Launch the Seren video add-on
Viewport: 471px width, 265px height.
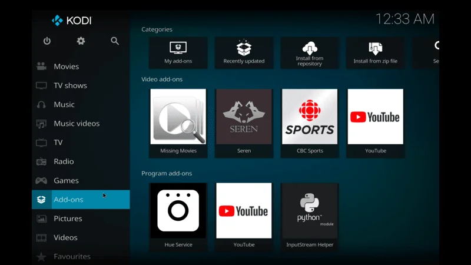(x=244, y=123)
